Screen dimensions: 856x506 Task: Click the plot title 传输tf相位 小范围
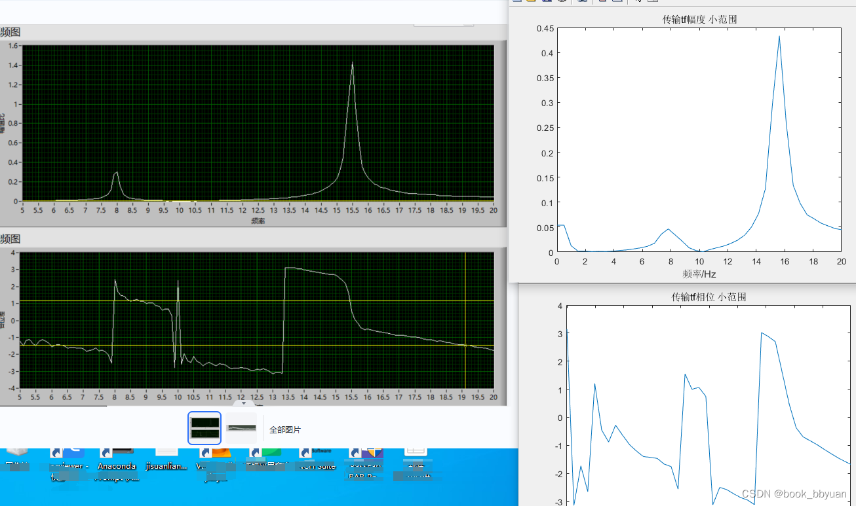click(x=709, y=297)
